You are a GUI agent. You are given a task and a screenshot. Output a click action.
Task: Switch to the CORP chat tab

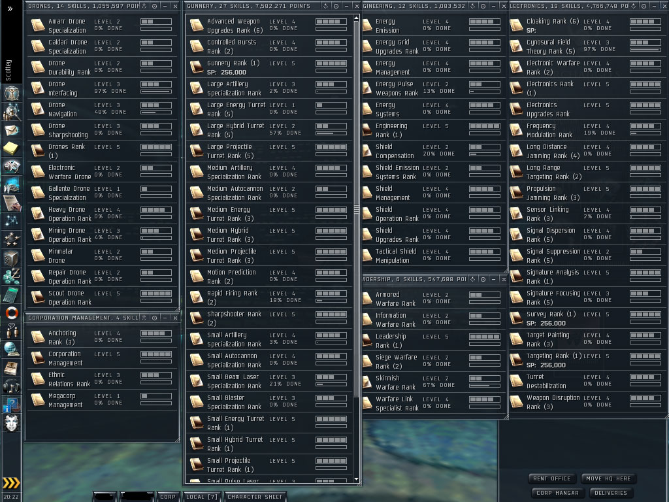pyautogui.click(x=168, y=497)
